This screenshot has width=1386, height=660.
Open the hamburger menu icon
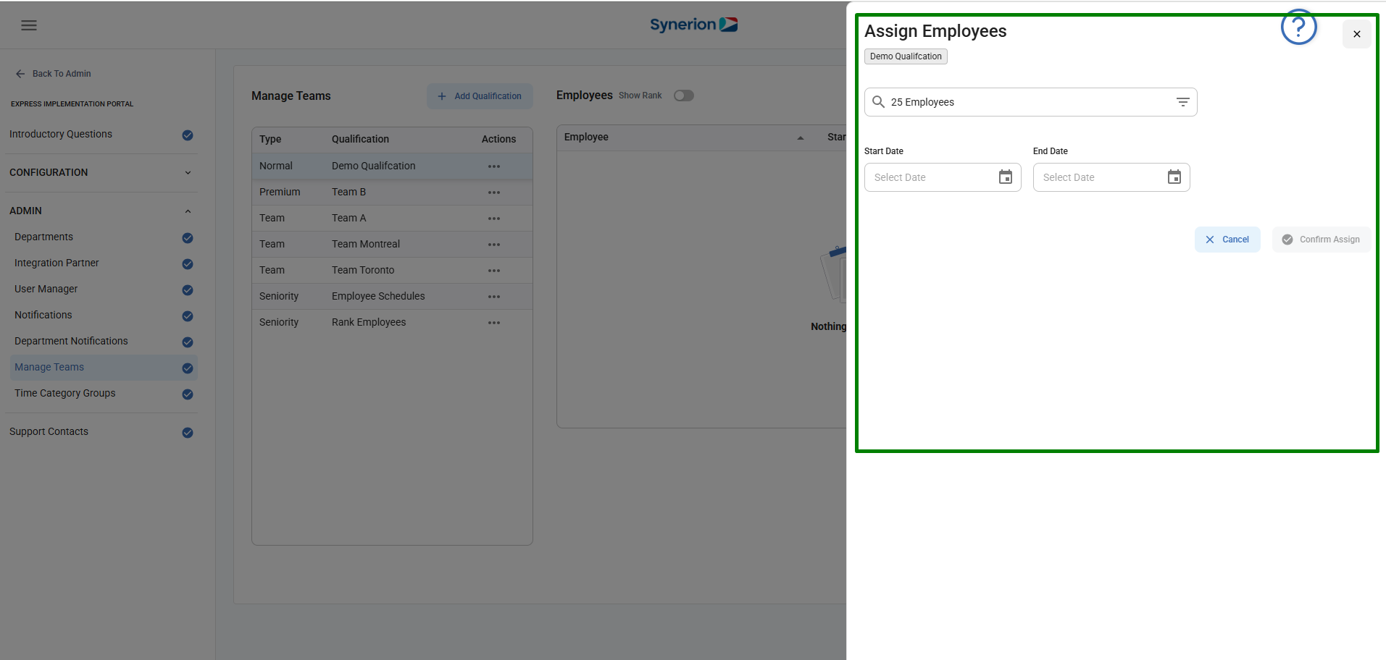click(x=29, y=25)
